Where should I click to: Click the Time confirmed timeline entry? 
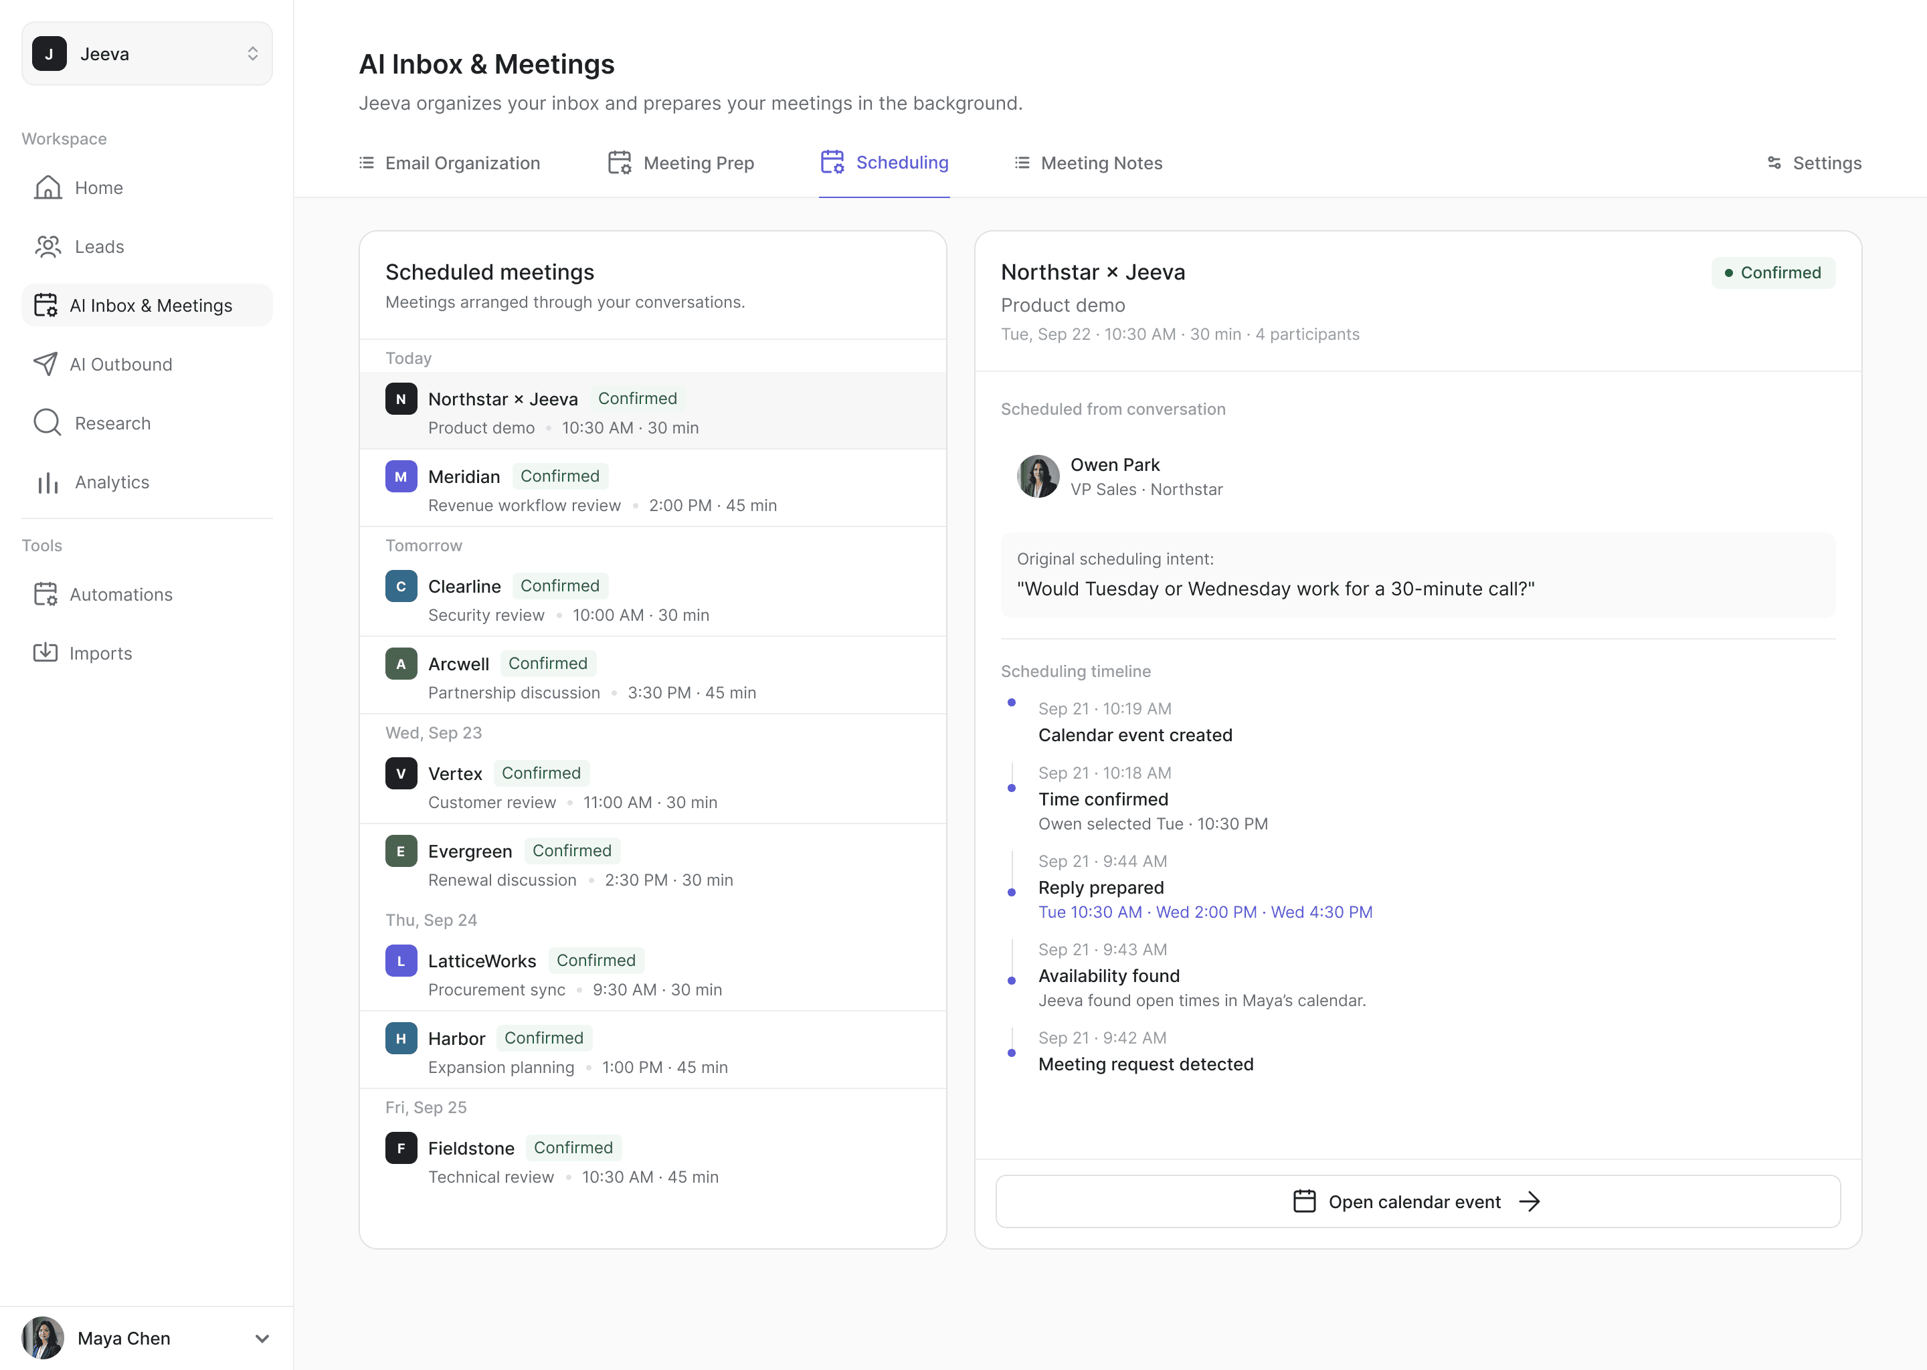[1152, 799]
